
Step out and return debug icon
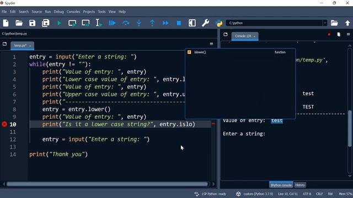tap(152, 23)
